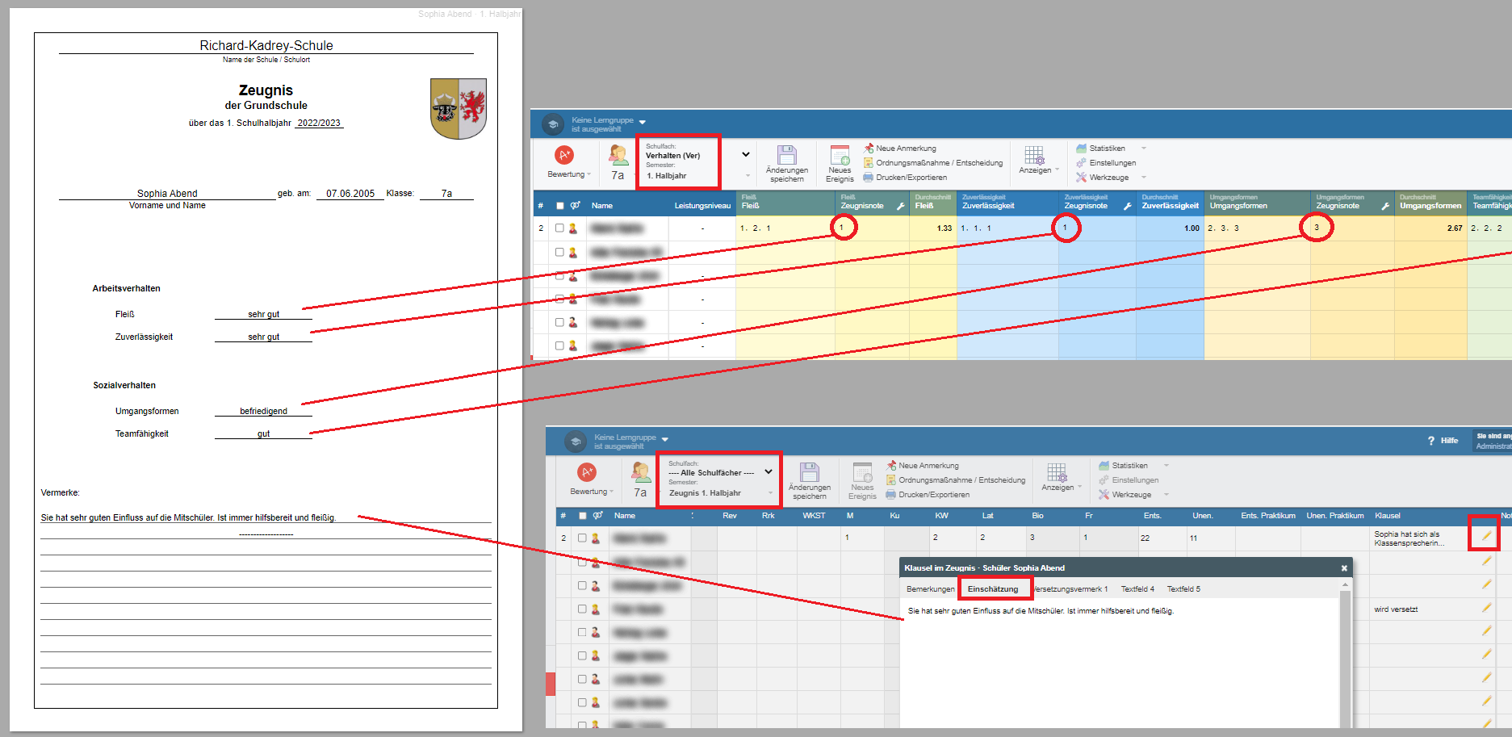Open the Schulfach dropdown showing Alle Schulfächer

[768, 472]
